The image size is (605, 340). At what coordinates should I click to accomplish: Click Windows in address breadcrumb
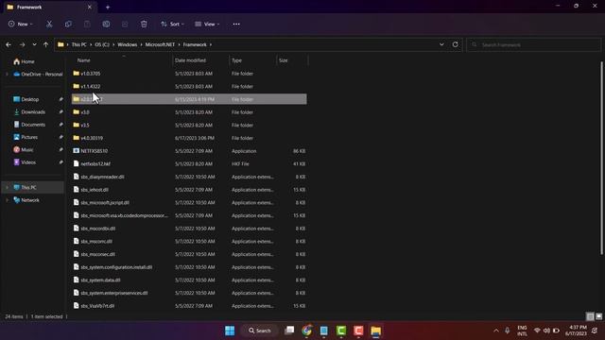pyautogui.click(x=128, y=44)
